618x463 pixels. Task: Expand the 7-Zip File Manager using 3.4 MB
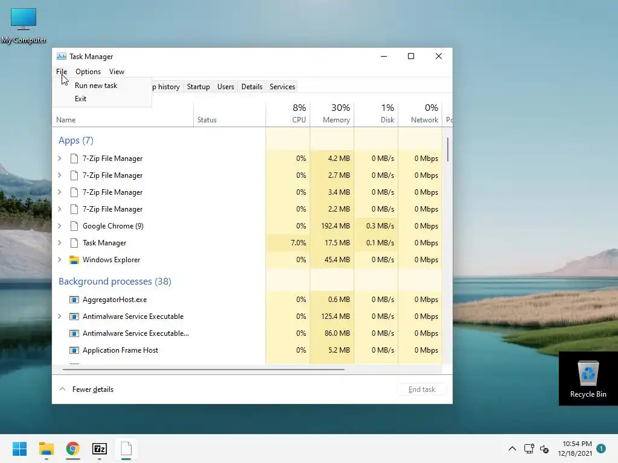(x=60, y=192)
